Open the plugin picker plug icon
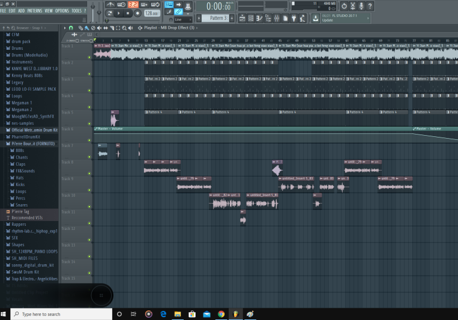This screenshot has height=320, width=458. [x=294, y=19]
